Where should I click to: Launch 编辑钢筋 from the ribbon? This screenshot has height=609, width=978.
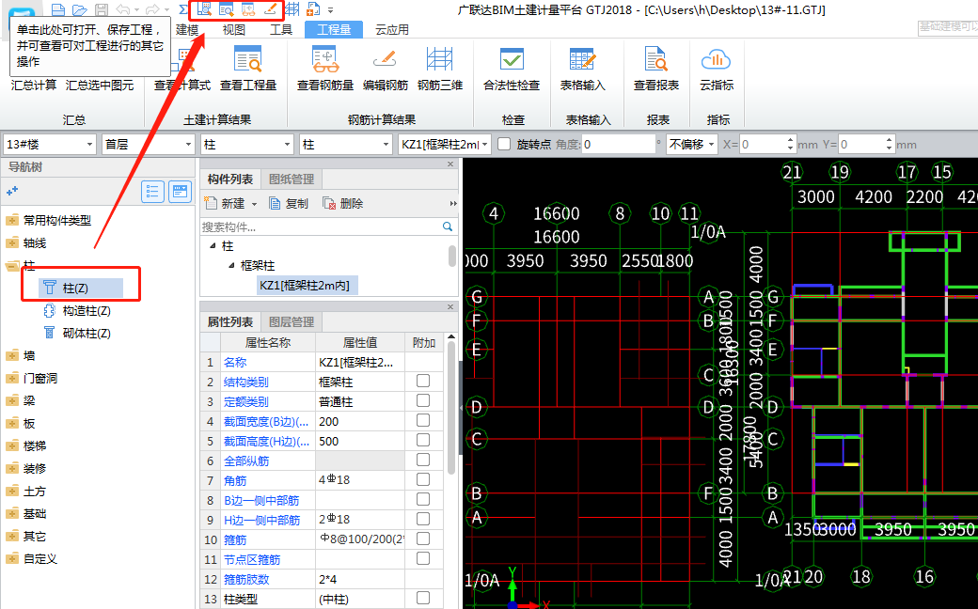(386, 69)
